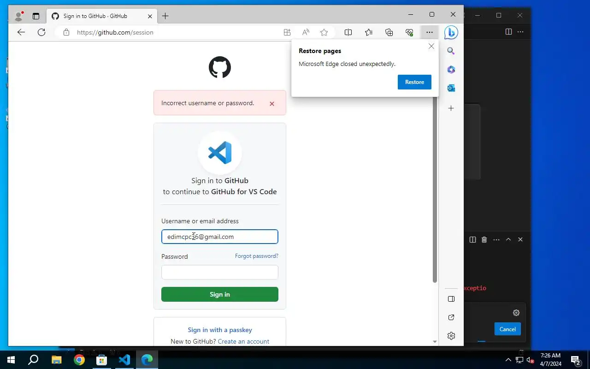Screen dimensions: 590x369
Task: Open Microsoft 365 in Edge sidebar
Action: [x=451, y=70]
